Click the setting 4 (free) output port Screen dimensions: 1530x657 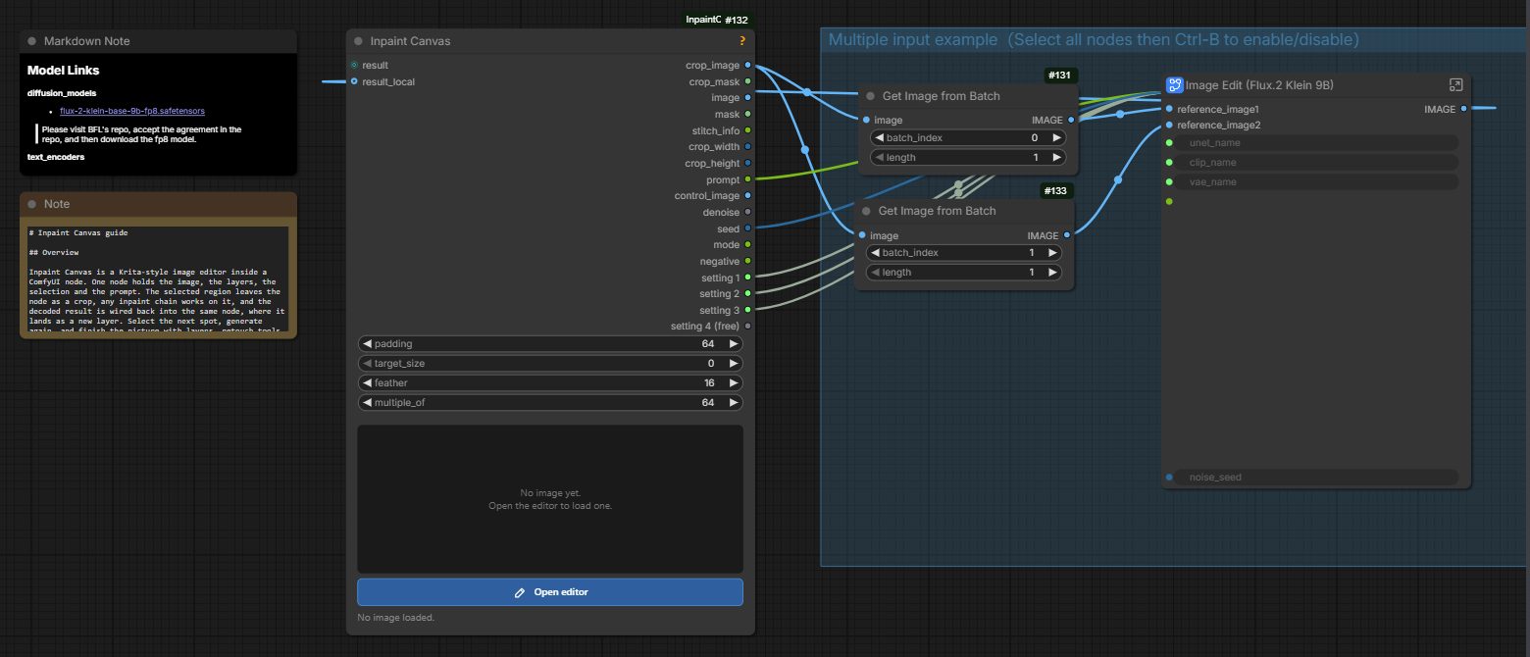click(x=748, y=326)
